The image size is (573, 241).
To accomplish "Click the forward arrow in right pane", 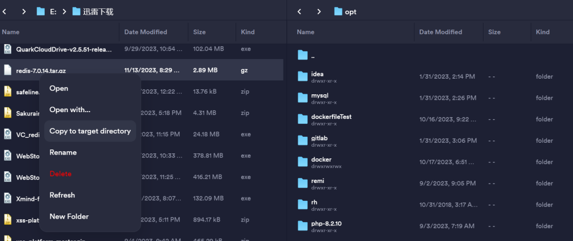I will pos(319,11).
